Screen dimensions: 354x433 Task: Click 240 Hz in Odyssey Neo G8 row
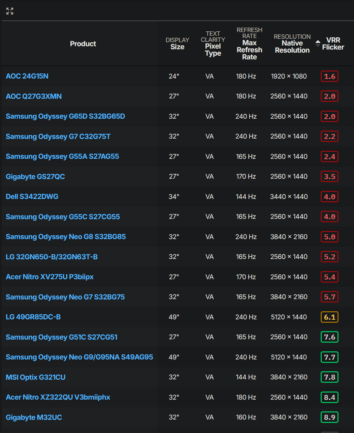(246, 237)
